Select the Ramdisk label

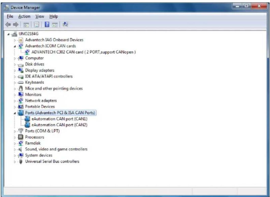click(33, 143)
